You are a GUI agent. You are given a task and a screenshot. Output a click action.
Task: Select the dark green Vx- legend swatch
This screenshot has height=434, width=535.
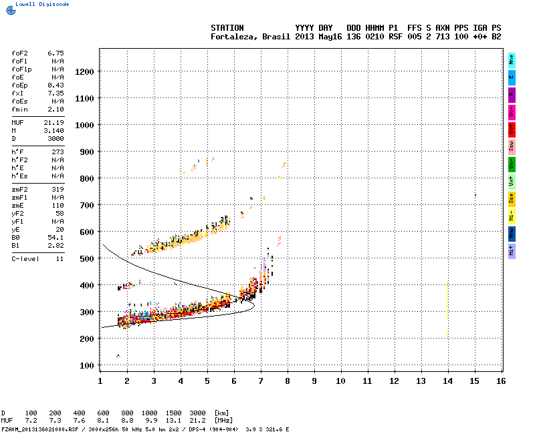[512, 164]
